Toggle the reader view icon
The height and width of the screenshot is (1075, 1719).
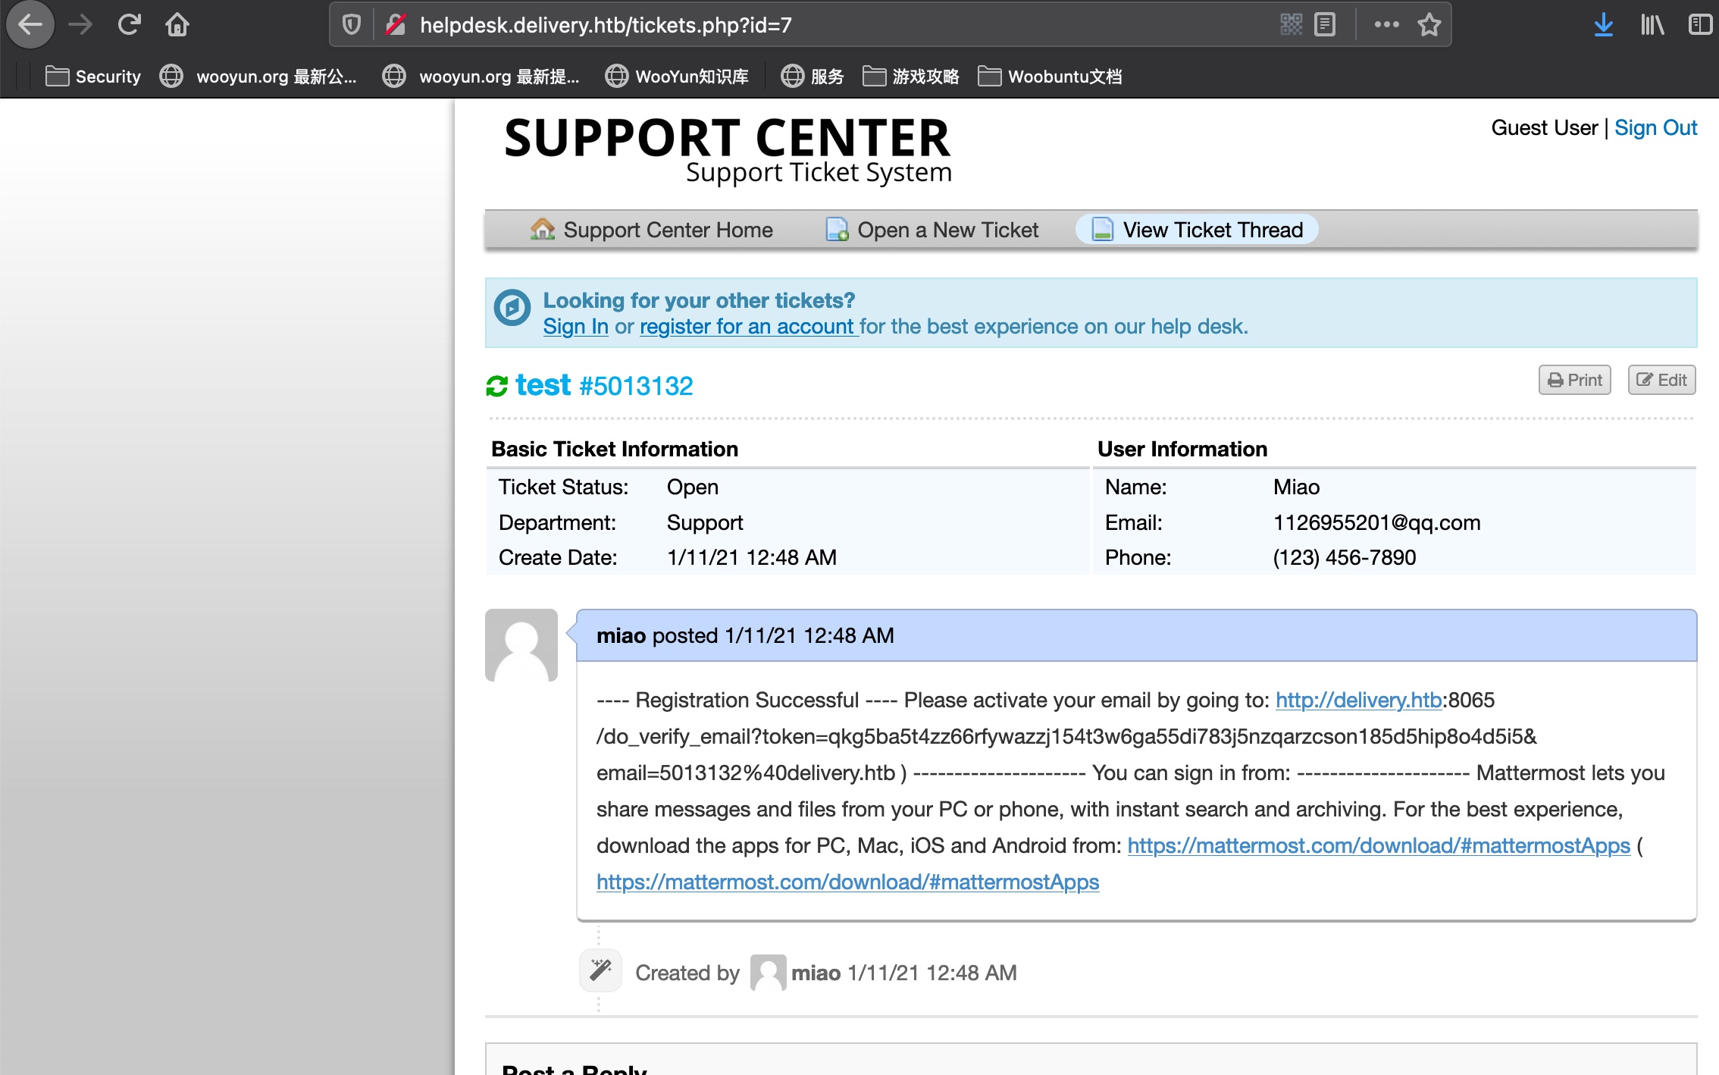(1325, 25)
